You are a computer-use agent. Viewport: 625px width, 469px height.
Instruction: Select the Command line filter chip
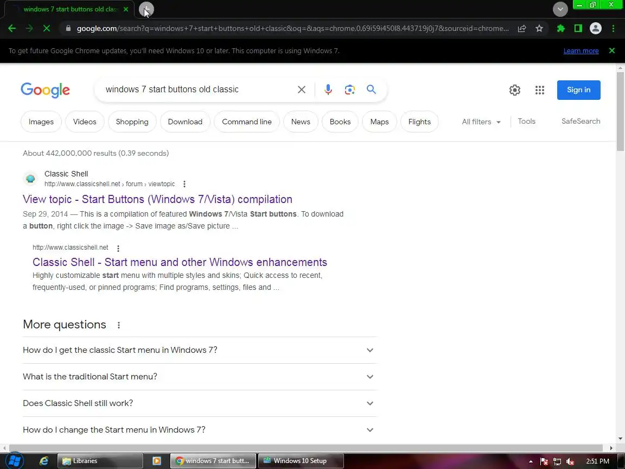click(x=247, y=122)
